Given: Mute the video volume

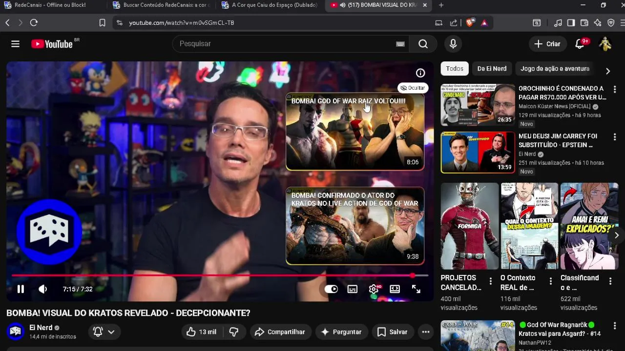Looking at the screenshot, I should point(42,289).
